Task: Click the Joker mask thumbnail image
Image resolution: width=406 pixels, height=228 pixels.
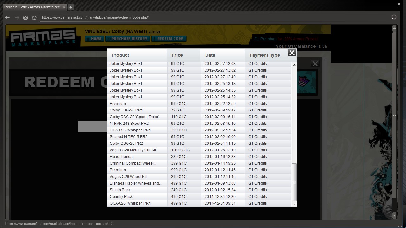Action: [x=306, y=82]
